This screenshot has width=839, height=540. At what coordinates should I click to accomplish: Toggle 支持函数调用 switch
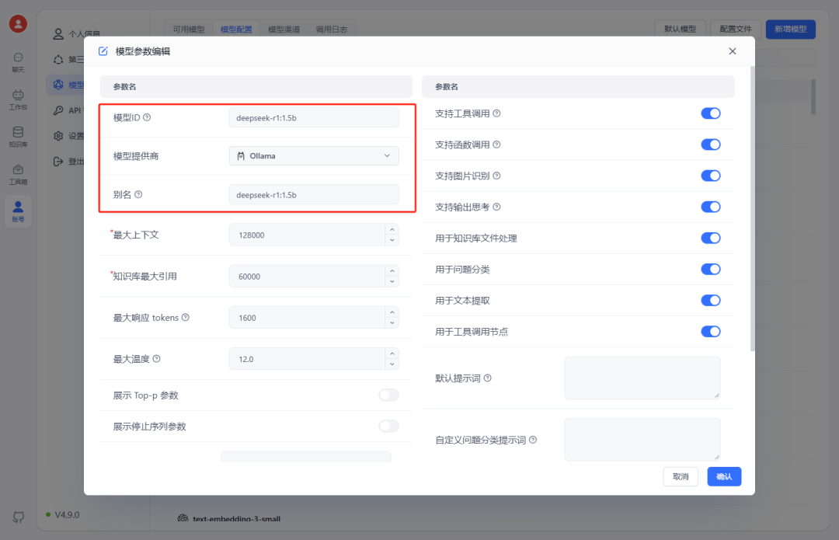(x=711, y=145)
